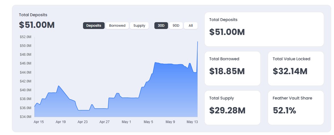Click the May 5 x-axis label
This screenshot has width=334, height=135.
tap(148, 122)
